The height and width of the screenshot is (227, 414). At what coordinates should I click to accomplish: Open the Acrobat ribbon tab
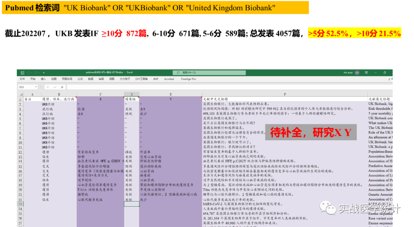[169, 79]
